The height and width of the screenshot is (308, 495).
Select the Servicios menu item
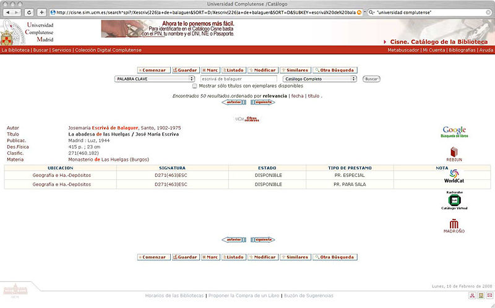(61, 49)
